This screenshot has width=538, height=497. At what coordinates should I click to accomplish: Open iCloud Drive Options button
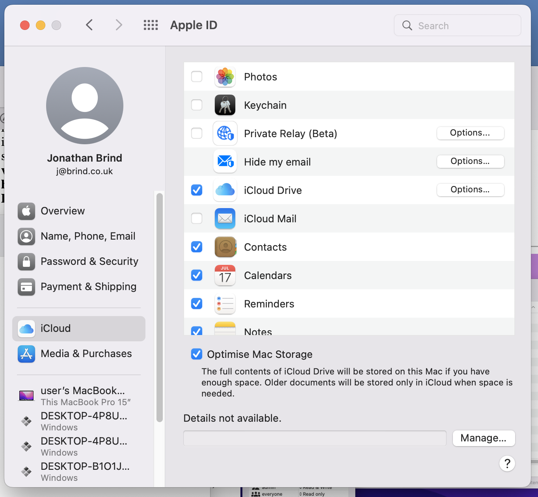(x=470, y=190)
